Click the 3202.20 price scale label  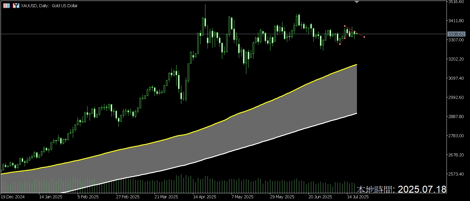click(x=456, y=59)
